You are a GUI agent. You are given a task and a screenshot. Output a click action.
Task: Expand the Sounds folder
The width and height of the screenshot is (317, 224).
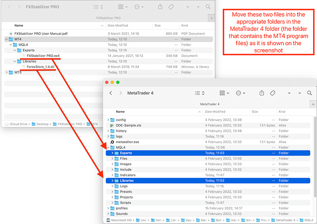(108, 214)
